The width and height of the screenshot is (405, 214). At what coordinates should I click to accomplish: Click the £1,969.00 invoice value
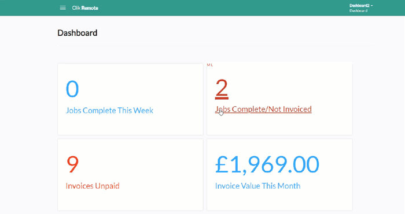(267, 165)
